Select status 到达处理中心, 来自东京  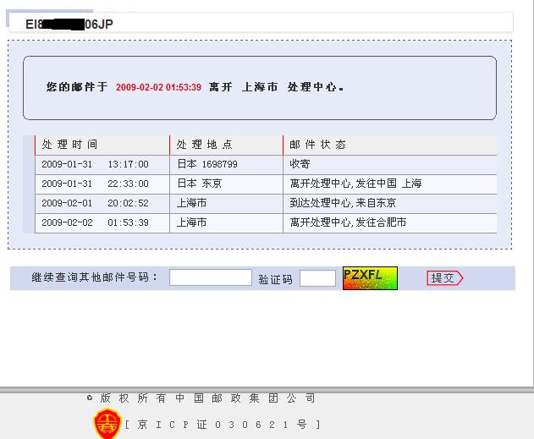point(343,203)
